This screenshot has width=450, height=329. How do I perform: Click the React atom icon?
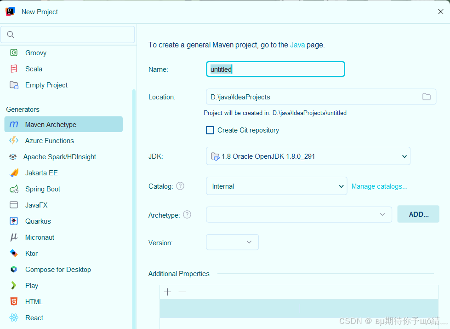click(x=14, y=317)
